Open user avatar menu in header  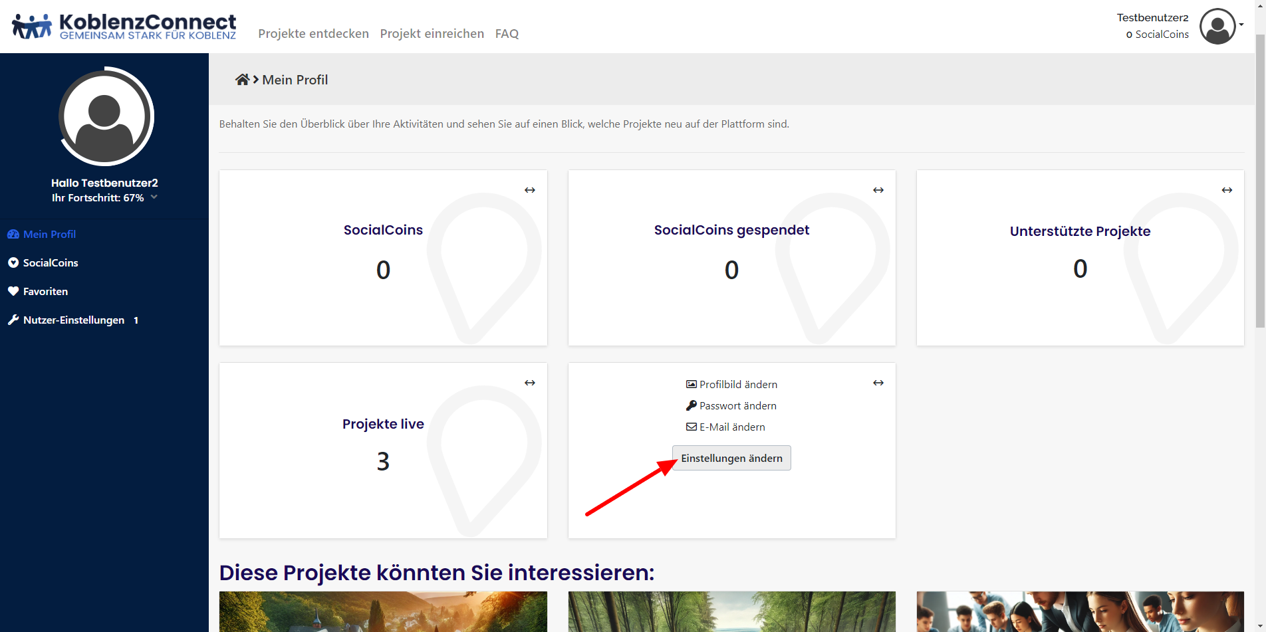[x=1217, y=27]
